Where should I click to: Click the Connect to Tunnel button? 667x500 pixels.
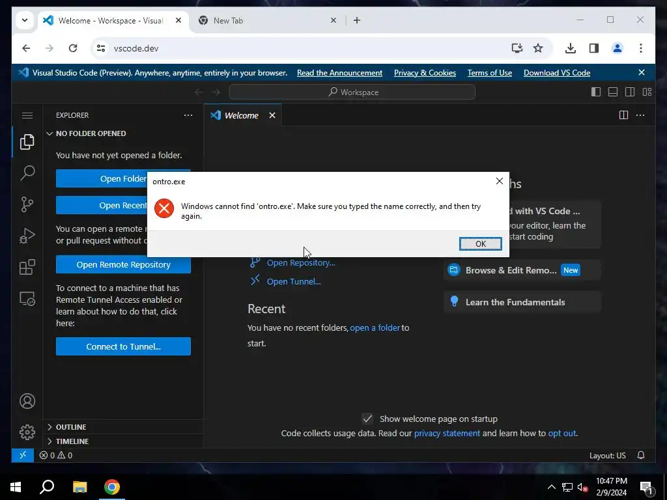(123, 346)
